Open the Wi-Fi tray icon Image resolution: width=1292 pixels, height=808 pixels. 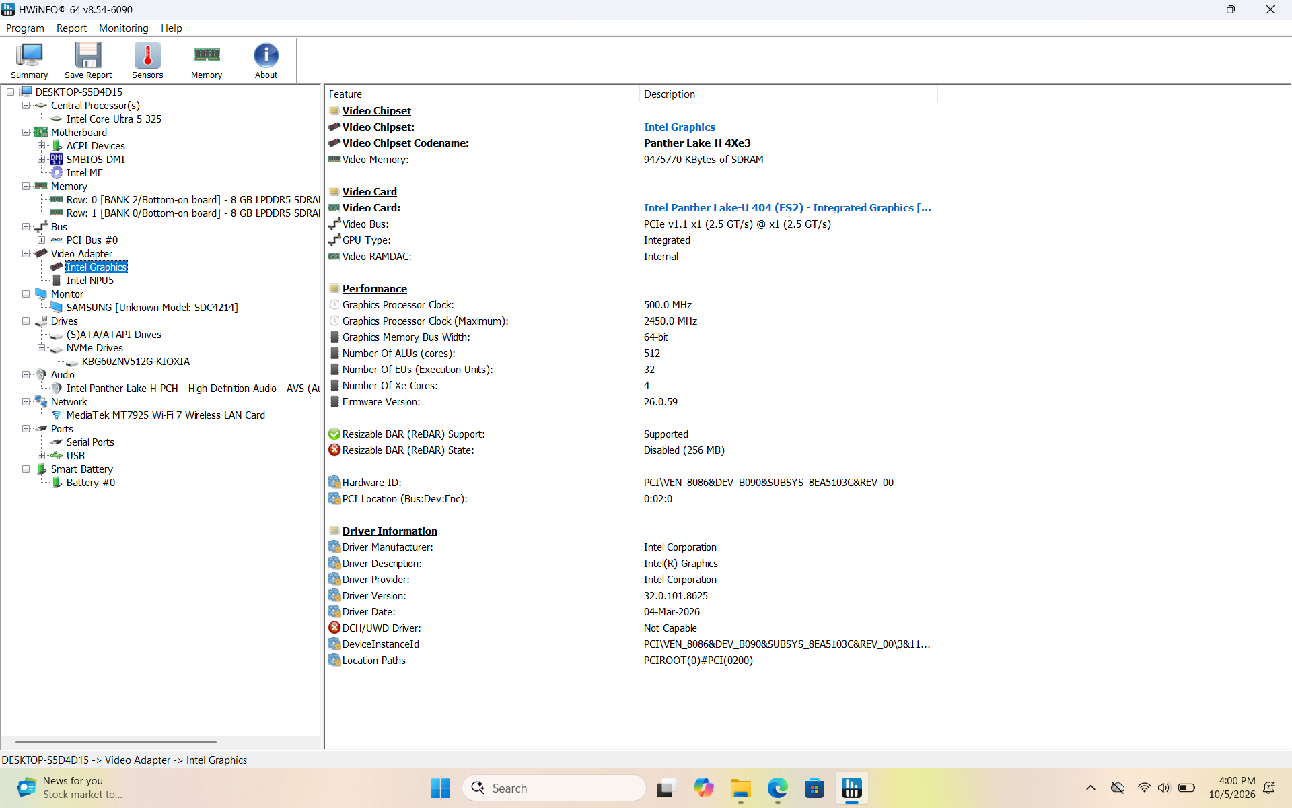tap(1144, 788)
